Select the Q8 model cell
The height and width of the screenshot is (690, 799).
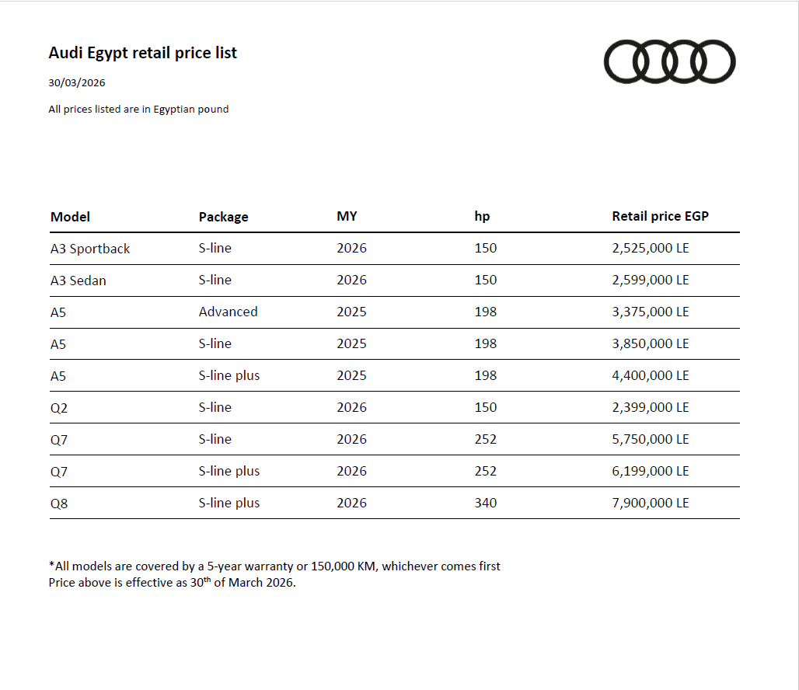pyautogui.click(x=59, y=504)
